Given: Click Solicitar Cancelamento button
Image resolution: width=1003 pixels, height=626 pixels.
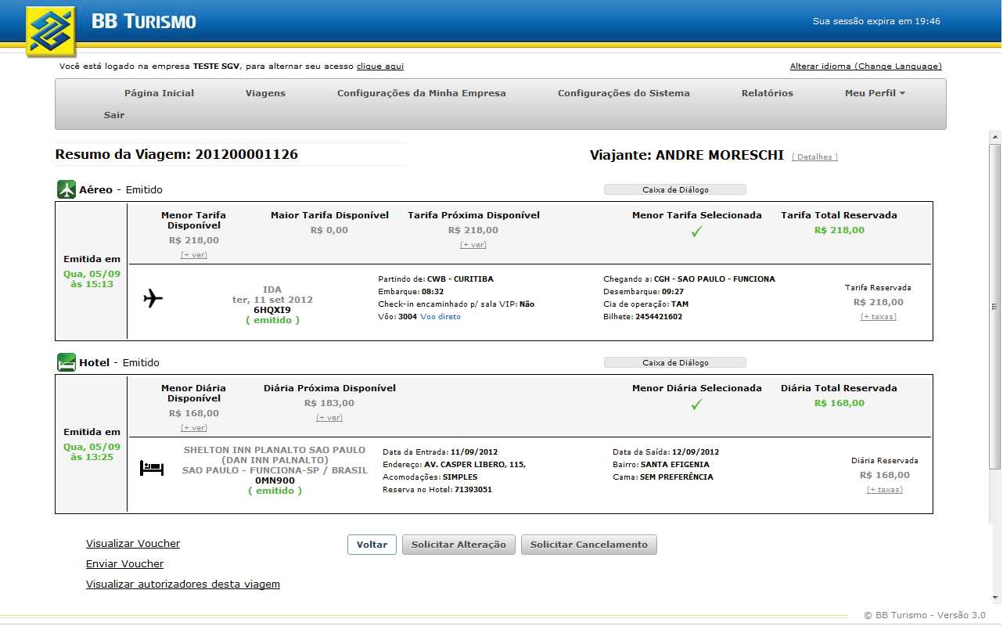Looking at the screenshot, I should [589, 545].
